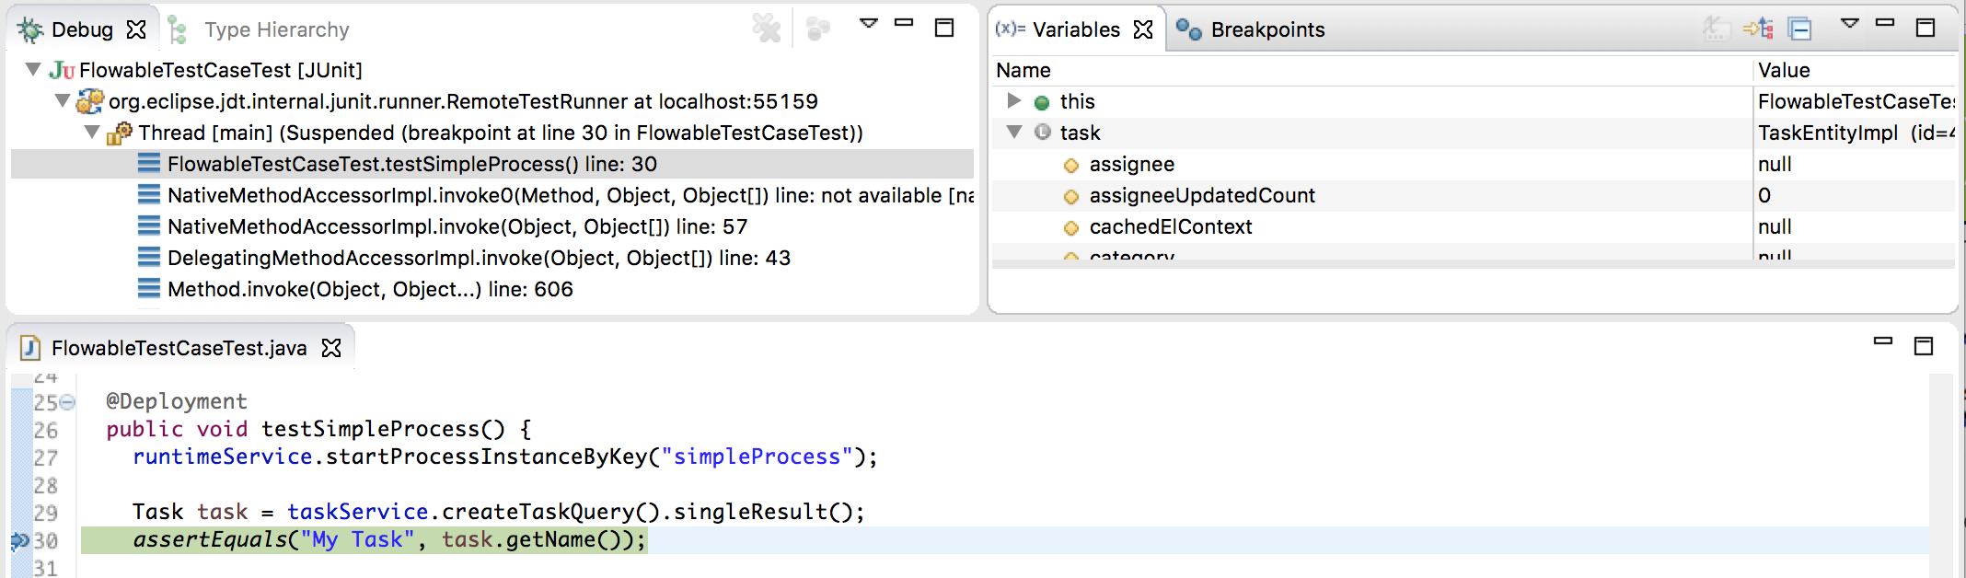Click the TaskEntityImpl value cell

click(x=1855, y=133)
